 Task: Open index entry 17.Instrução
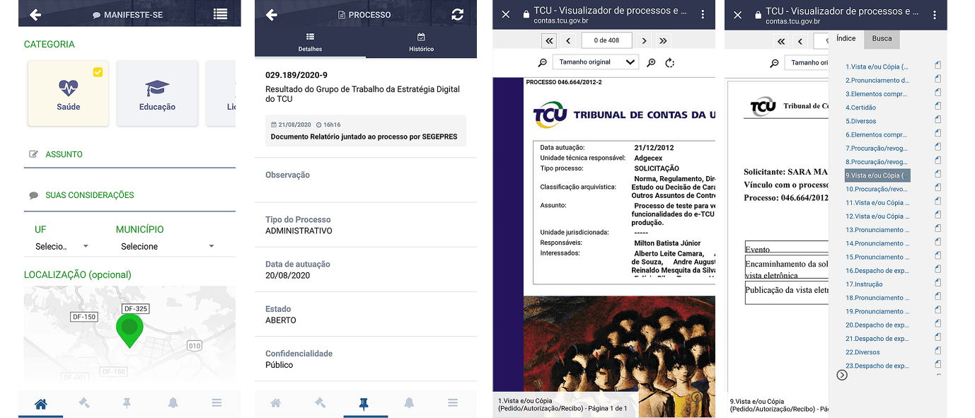pos(864,284)
